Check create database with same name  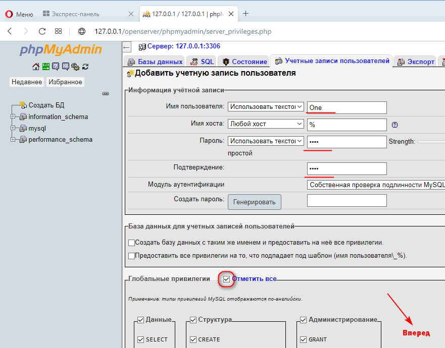(x=131, y=243)
